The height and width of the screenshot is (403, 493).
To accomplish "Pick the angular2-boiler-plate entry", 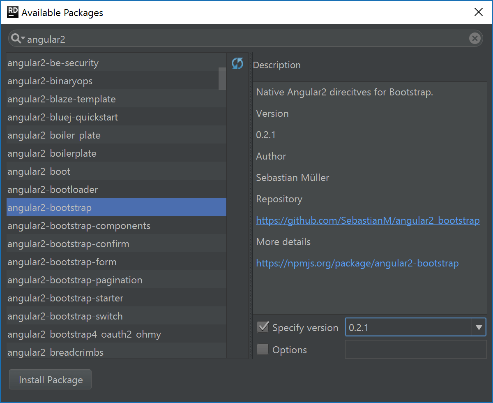I will coord(116,135).
